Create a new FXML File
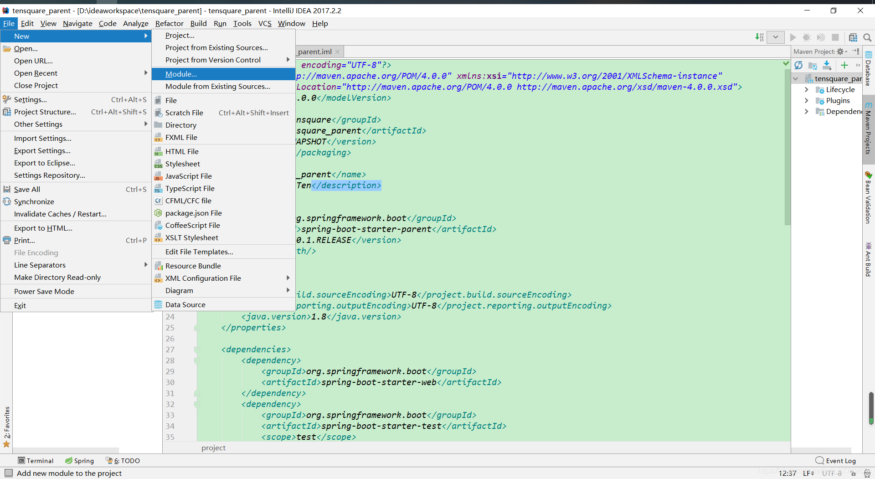This screenshot has width=875, height=479. point(223,138)
